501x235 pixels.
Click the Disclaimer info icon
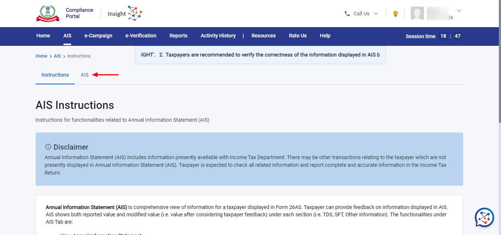pos(48,147)
